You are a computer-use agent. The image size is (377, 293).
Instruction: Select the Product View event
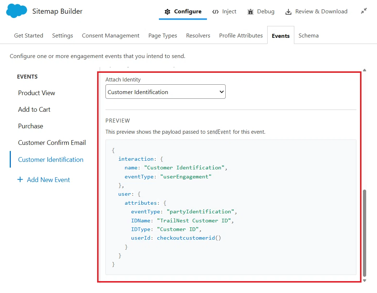36,93
